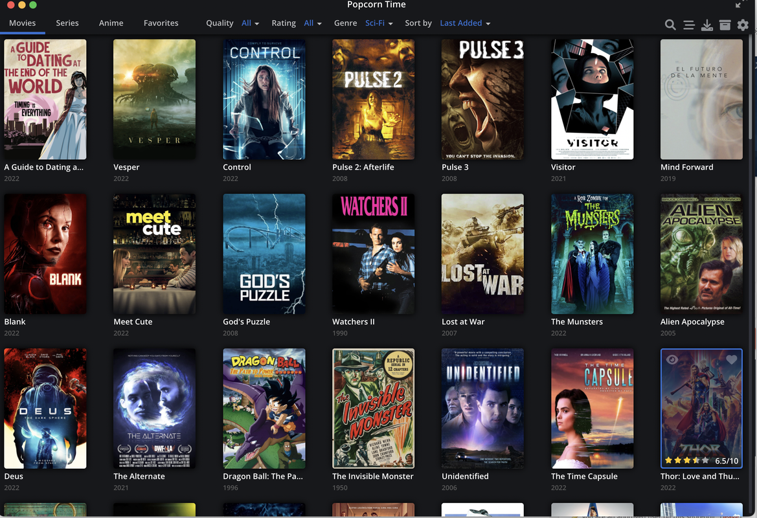Open the filter list icon
Image resolution: width=757 pixels, height=518 pixels.
click(x=689, y=25)
